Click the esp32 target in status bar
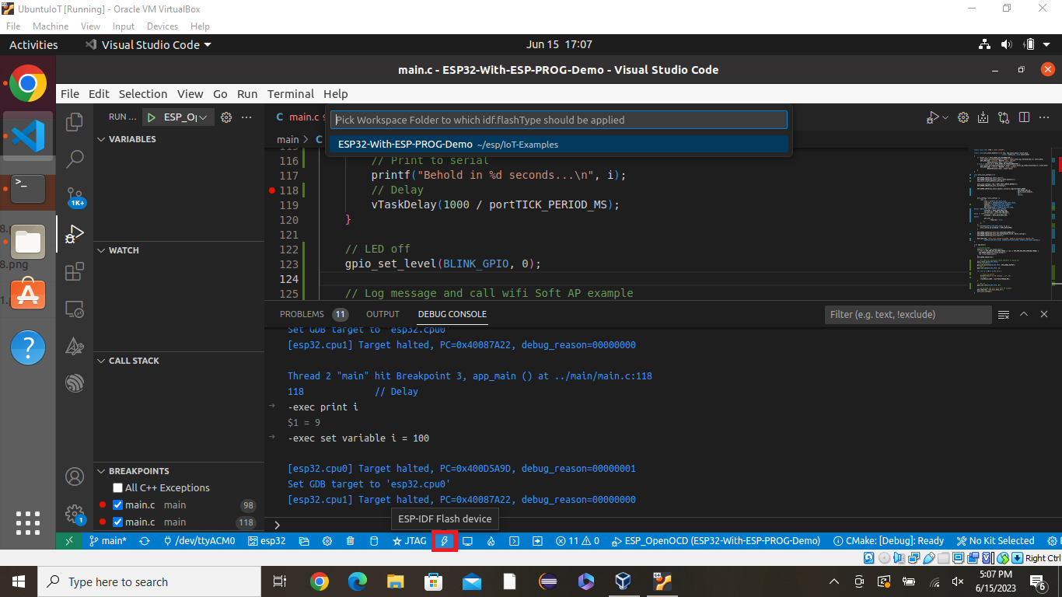Screen dimensions: 1062x597 tap(267, 541)
